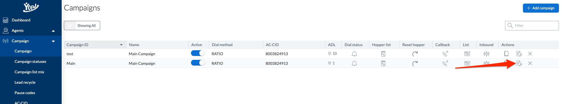The height and width of the screenshot is (104, 562).
Task: Click the Filter search field
Action: [532, 26]
